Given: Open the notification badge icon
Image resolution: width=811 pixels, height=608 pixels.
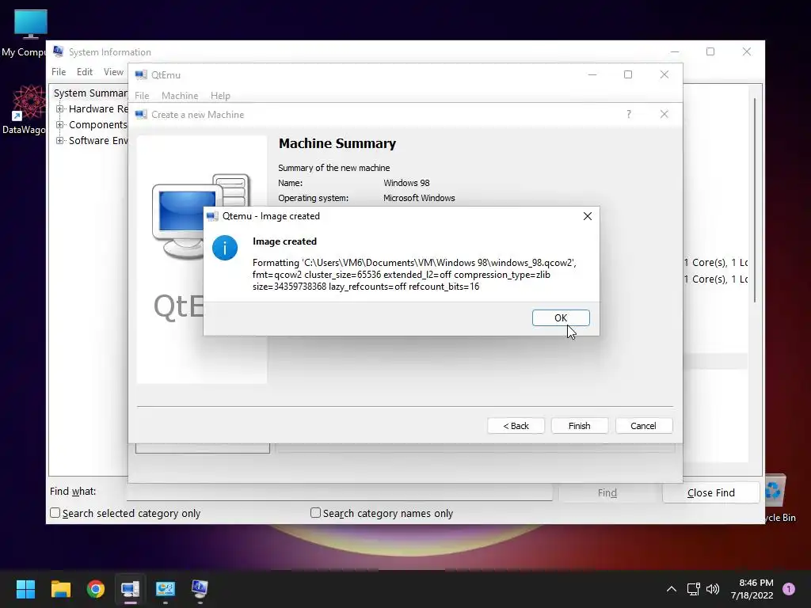Looking at the screenshot, I should [x=789, y=588].
